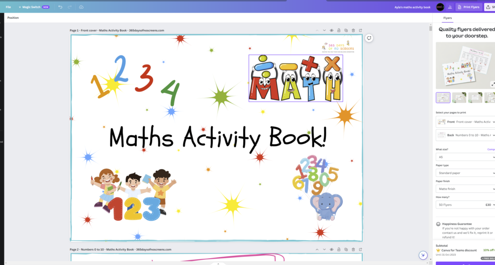This screenshot has height=265, width=495.
Task: Click the vertical scrollbar of the canvas
Action: [x=430, y=29]
